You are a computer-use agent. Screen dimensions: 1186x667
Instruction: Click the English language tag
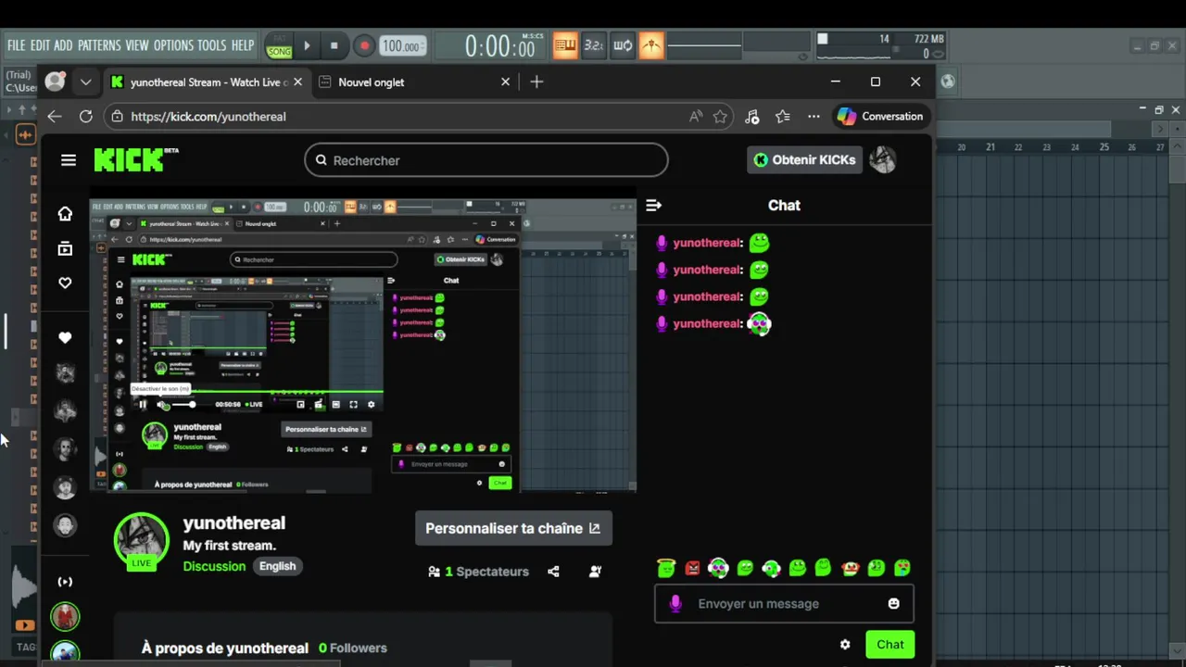tap(277, 566)
